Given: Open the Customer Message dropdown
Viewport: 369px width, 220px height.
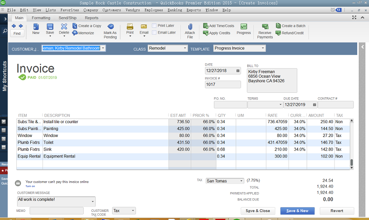Looking at the screenshot, I should [93, 202].
